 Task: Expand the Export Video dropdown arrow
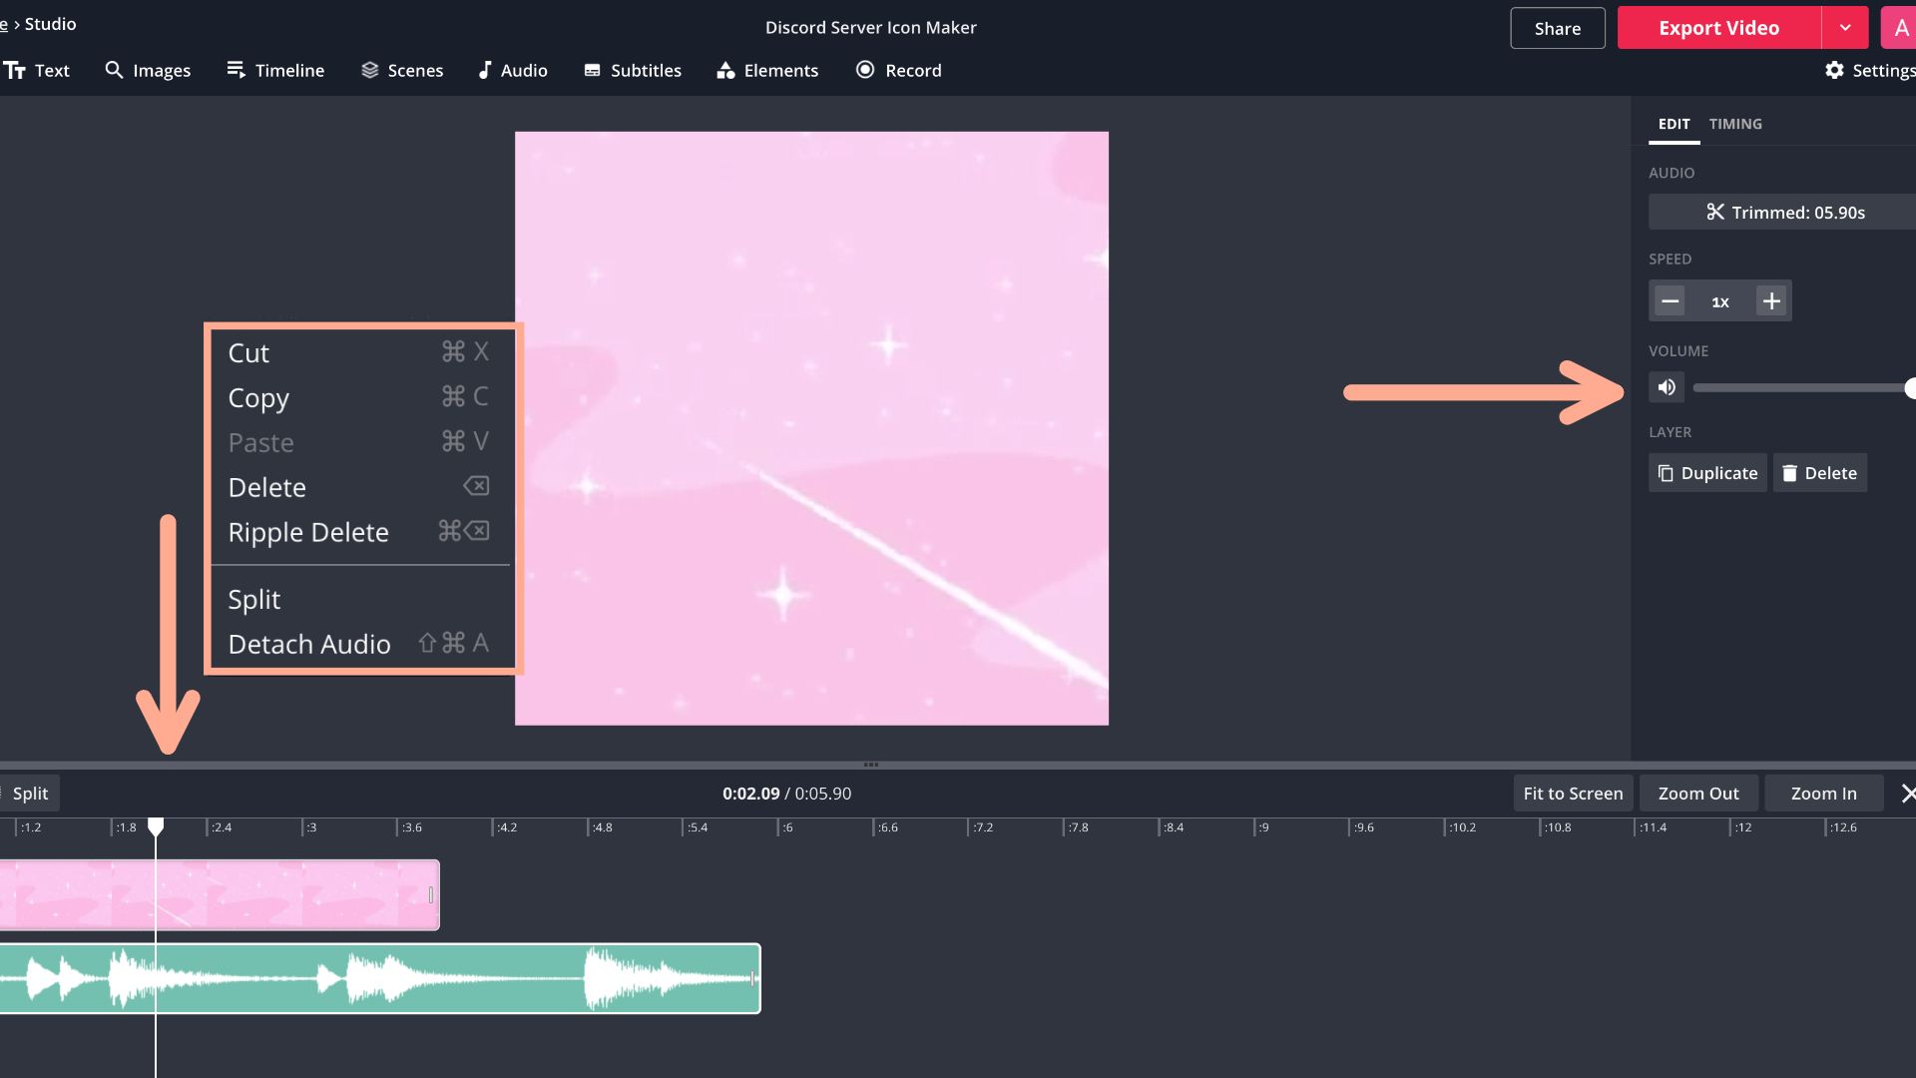[1845, 28]
